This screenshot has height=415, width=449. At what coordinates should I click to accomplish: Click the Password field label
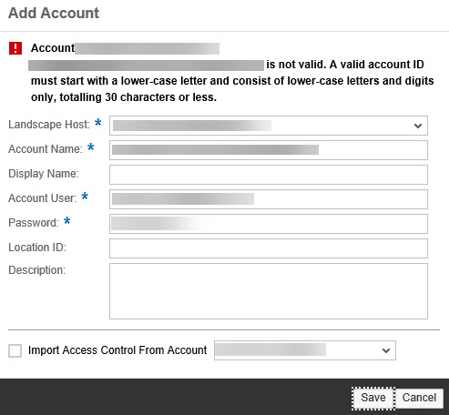(x=34, y=223)
